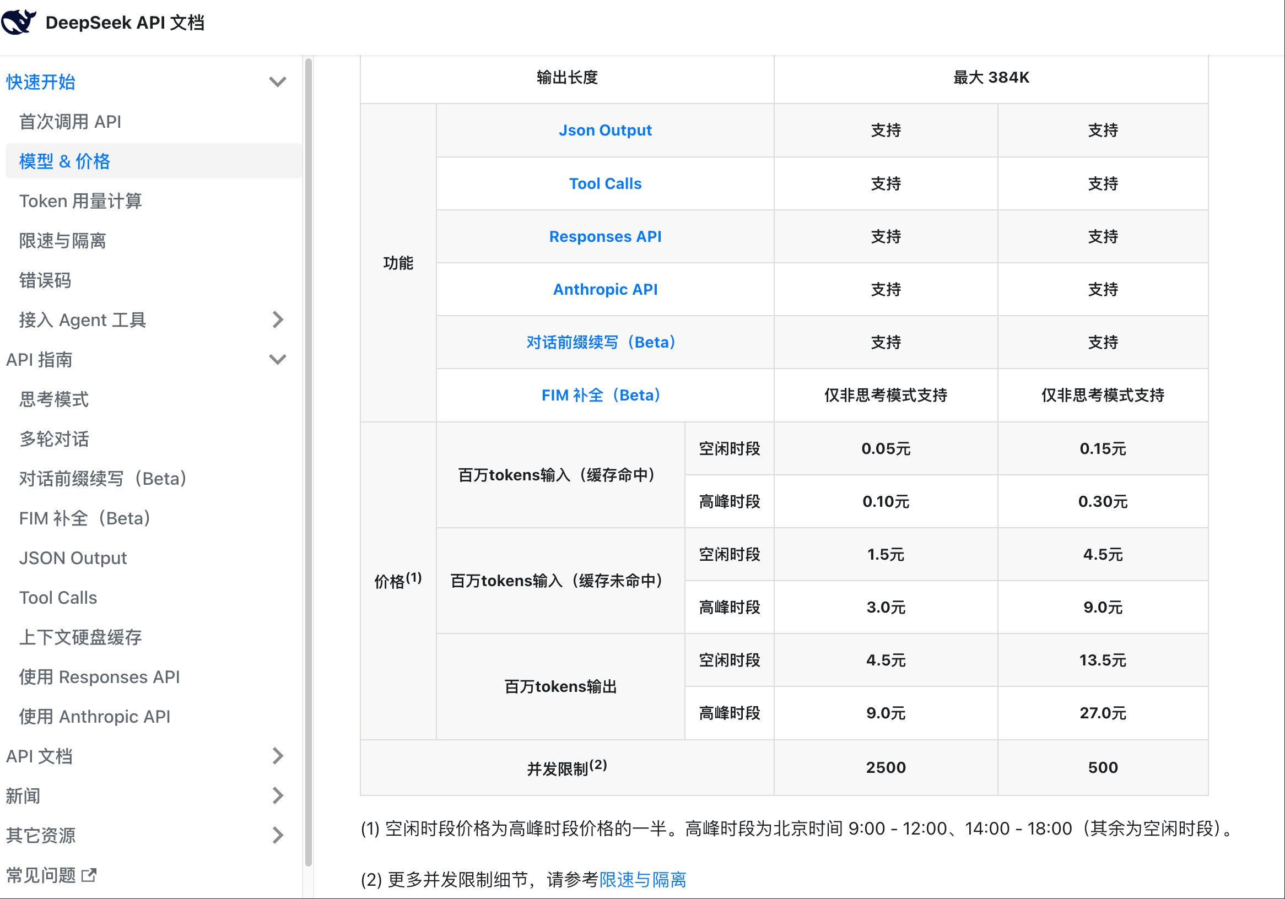Open sidebar Tool Calls guide
The height and width of the screenshot is (899, 1285).
click(58, 598)
